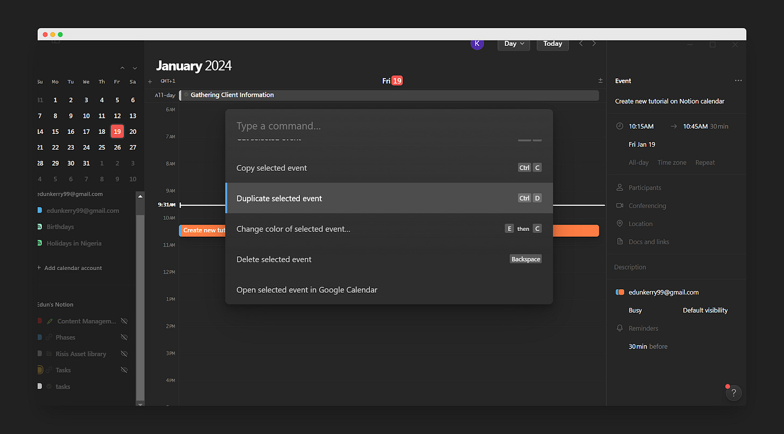
Task: Toggle the all-day section collapse control
Action: [x=600, y=81]
